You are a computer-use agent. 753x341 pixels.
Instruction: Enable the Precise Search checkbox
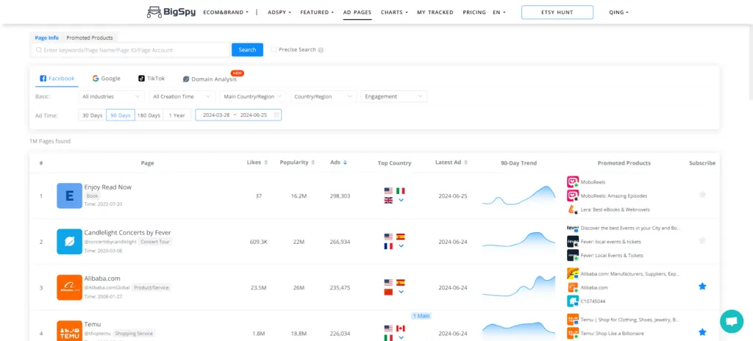click(274, 49)
